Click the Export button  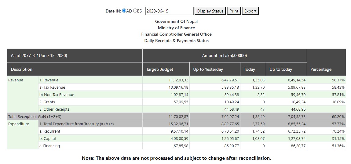coord(250,11)
